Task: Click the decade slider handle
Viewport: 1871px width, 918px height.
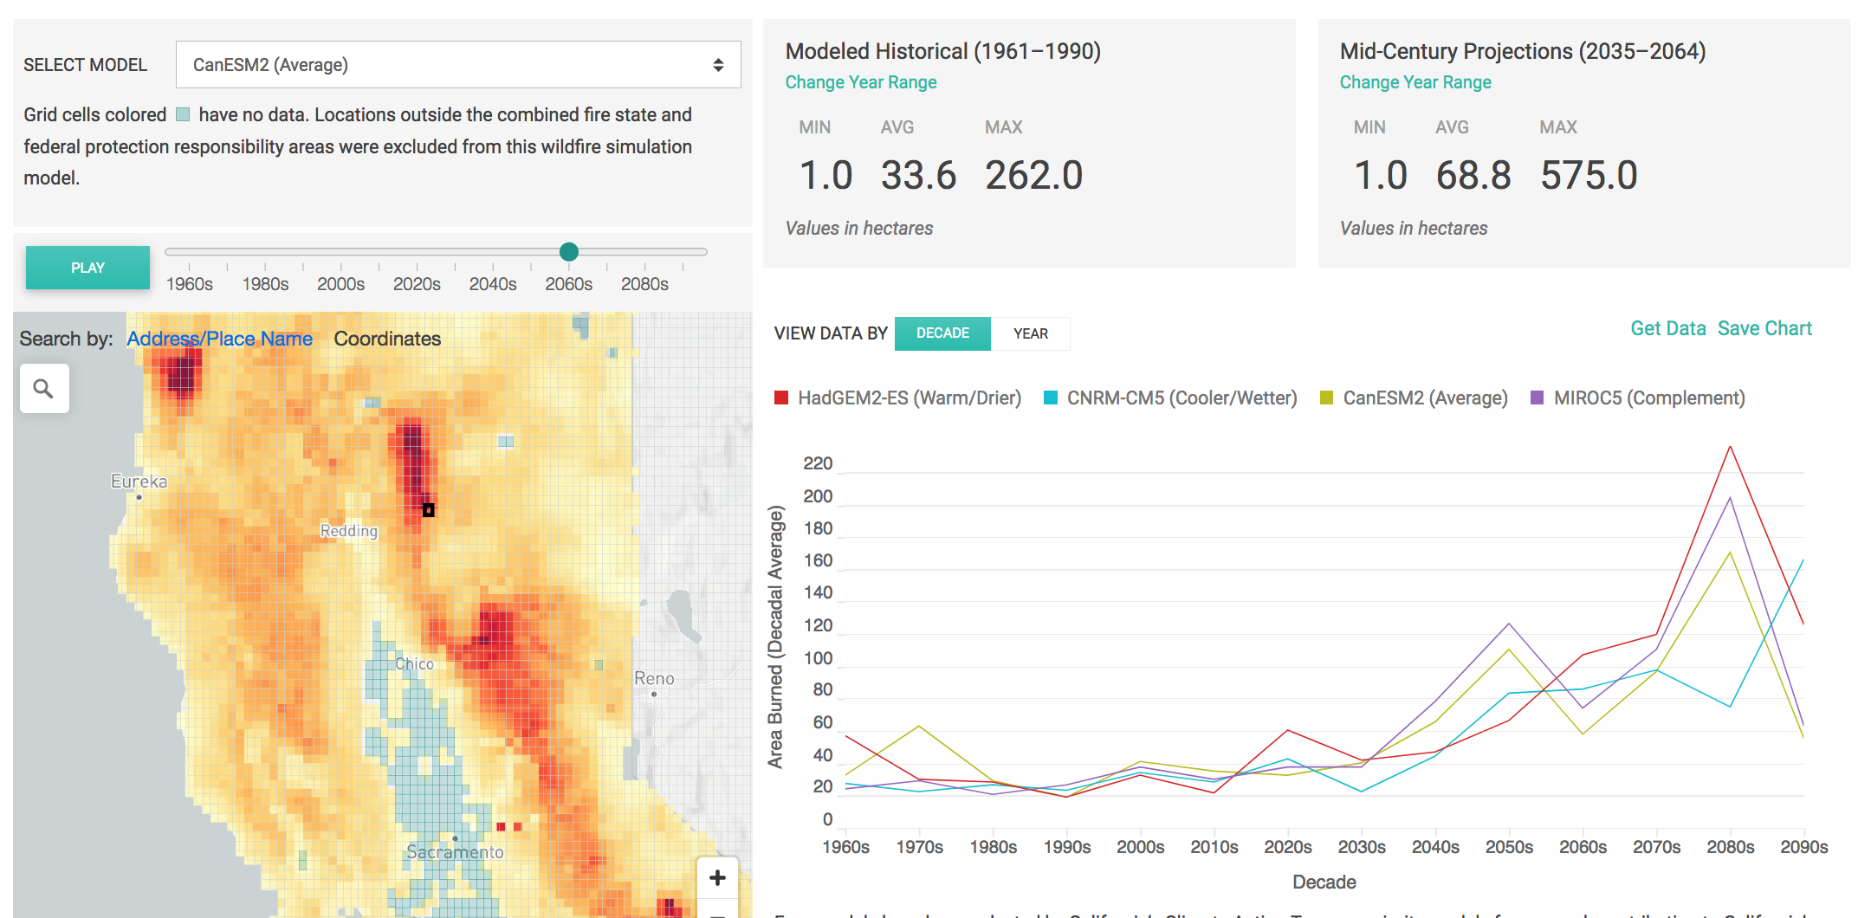Action: (569, 252)
